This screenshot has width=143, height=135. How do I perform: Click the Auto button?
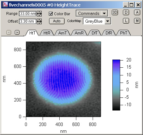(x=57, y=21)
